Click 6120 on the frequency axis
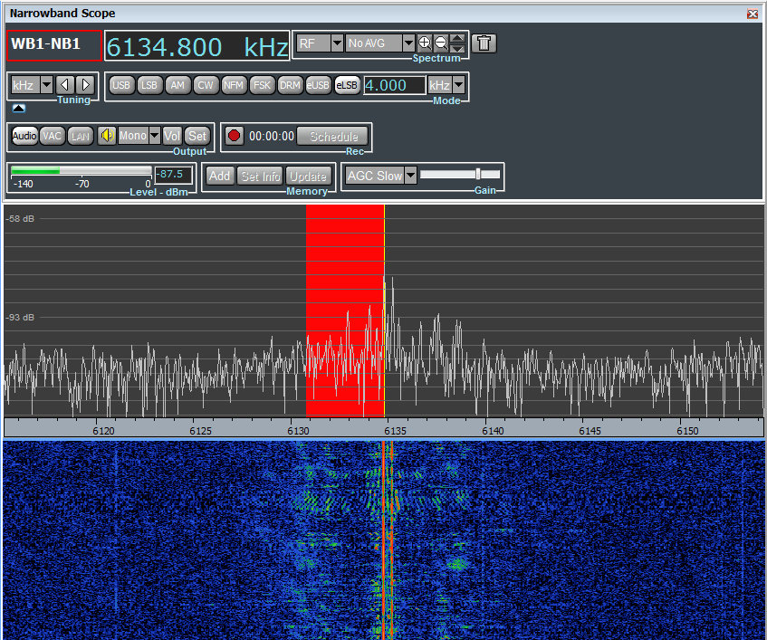 103,431
